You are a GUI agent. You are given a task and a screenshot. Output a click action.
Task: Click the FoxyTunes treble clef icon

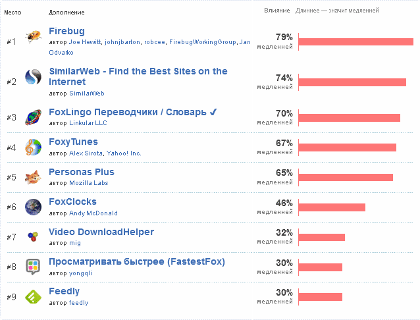(33, 147)
